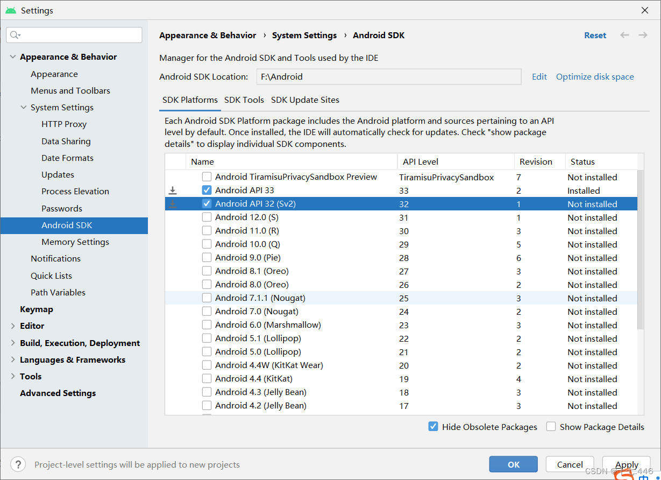Expand the Tools settings section
This screenshot has width=661, height=480.
click(x=12, y=376)
